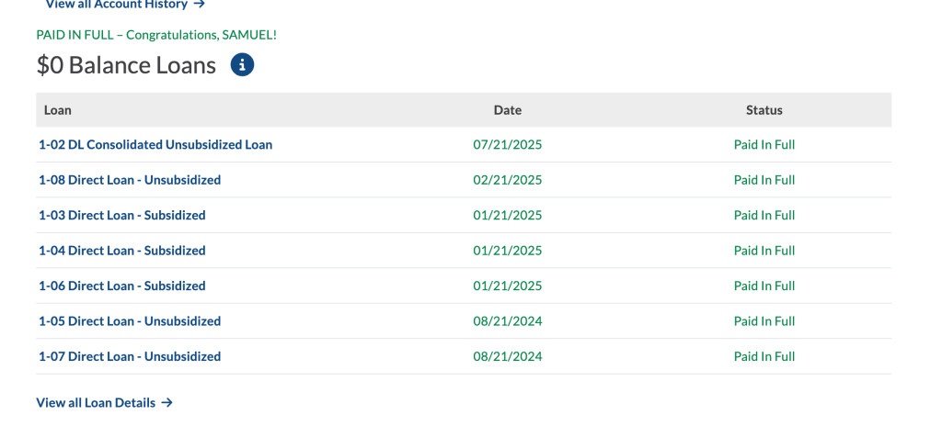
Task: Open the View all Account History link text
Action: [116, 5]
